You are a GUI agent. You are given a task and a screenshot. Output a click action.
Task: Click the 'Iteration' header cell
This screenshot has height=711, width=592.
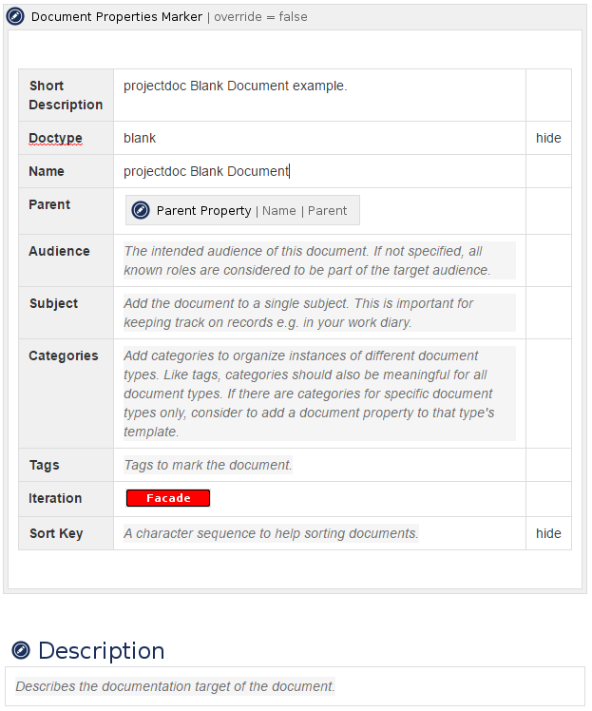(x=67, y=499)
